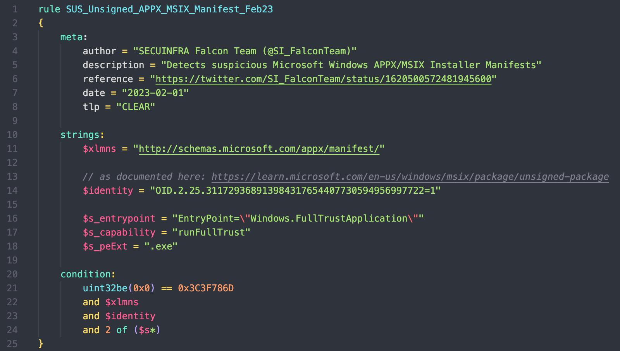Click the description string 'Detects suspicious Microsoft Windows'
The width and height of the screenshot is (620, 351).
coord(267,65)
